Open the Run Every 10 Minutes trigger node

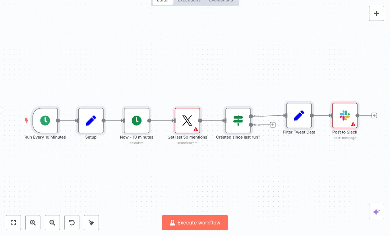[x=45, y=121]
